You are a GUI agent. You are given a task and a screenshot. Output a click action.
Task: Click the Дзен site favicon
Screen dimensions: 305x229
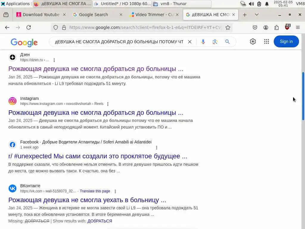pos(13,57)
